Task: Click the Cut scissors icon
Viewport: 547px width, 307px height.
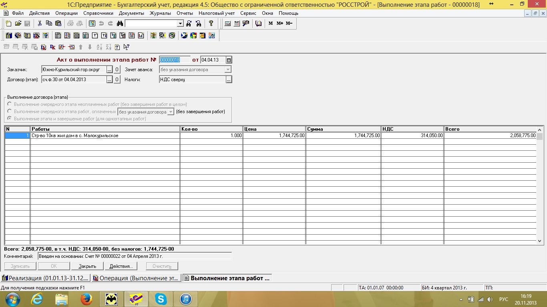Action: 40,24
